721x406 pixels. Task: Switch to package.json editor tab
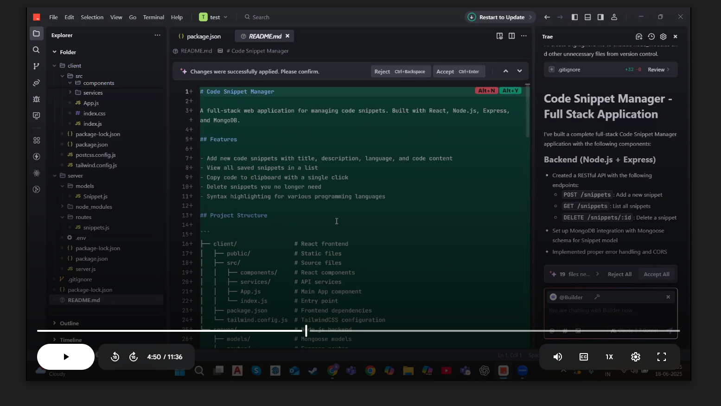click(x=199, y=36)
